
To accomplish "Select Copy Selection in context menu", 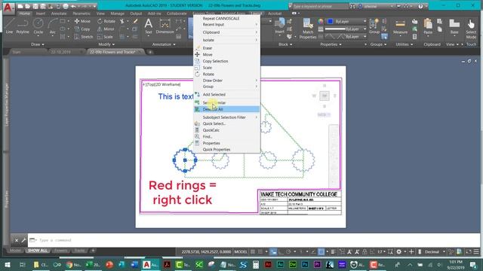I will click(226, 61).
